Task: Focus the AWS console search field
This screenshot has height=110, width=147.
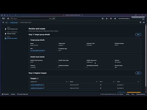Action: [33, 18]
